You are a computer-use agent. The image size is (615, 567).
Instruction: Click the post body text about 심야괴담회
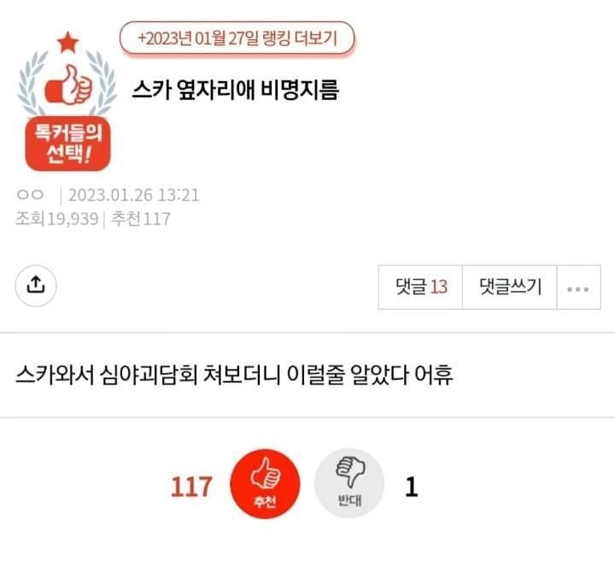(x=234, y=375)
